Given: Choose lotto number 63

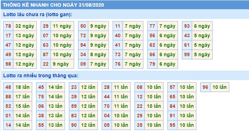Looking at the screenshot, I should [46, 45].
